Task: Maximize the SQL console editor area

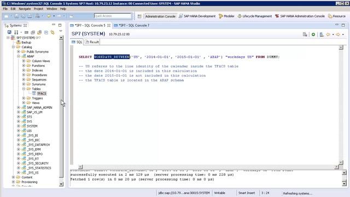Action: tap(343, 25)
